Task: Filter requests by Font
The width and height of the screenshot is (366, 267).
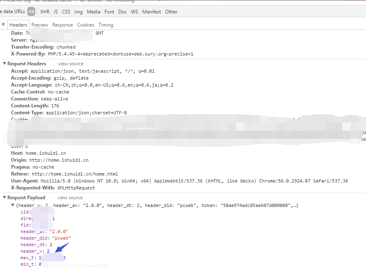Action: click(109, 12)
